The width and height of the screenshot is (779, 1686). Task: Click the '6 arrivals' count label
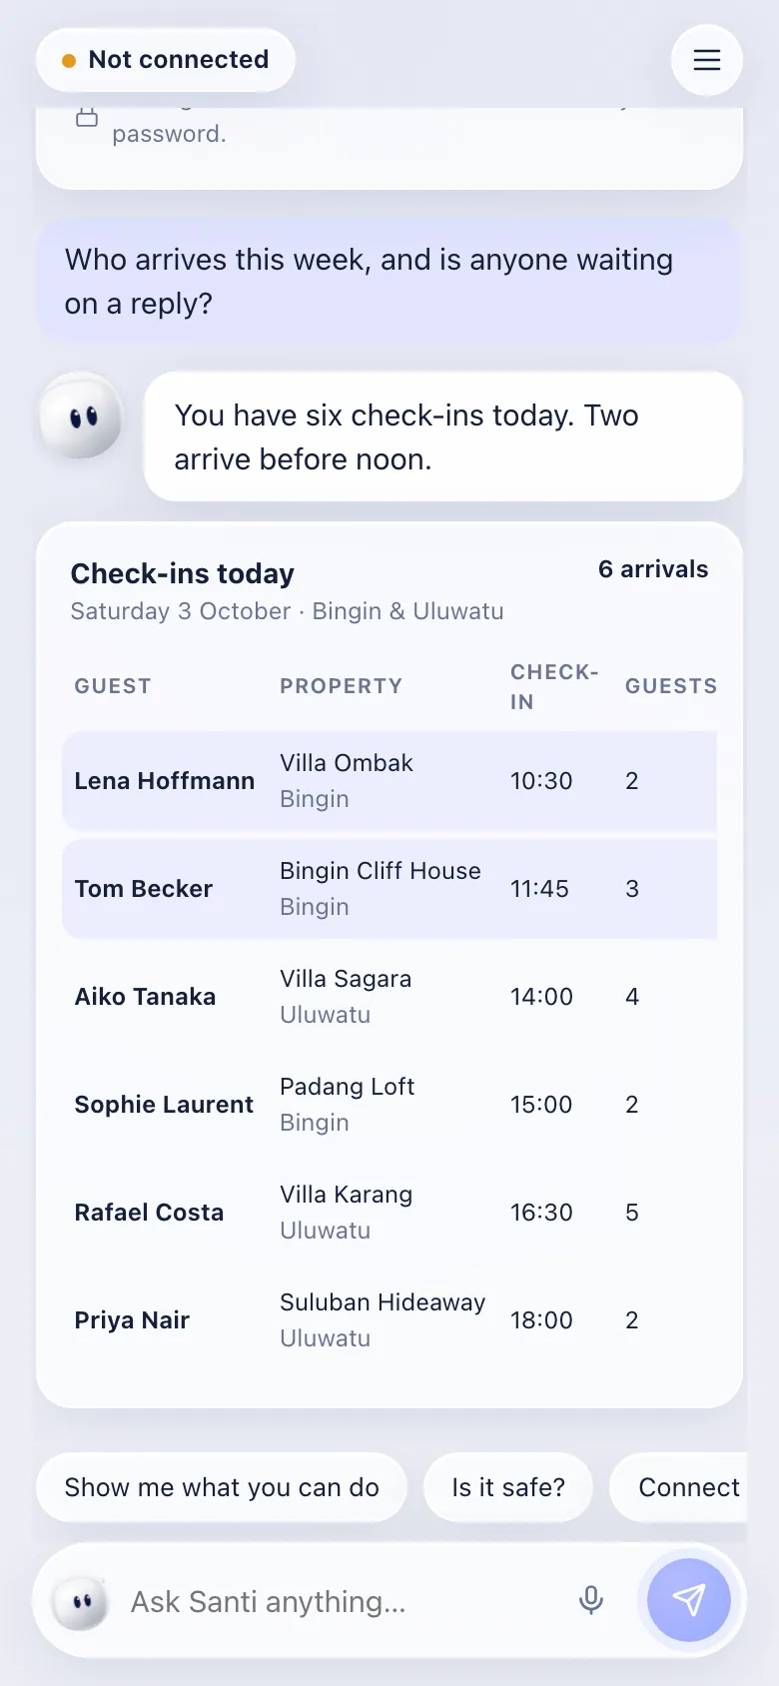[653, 569]
